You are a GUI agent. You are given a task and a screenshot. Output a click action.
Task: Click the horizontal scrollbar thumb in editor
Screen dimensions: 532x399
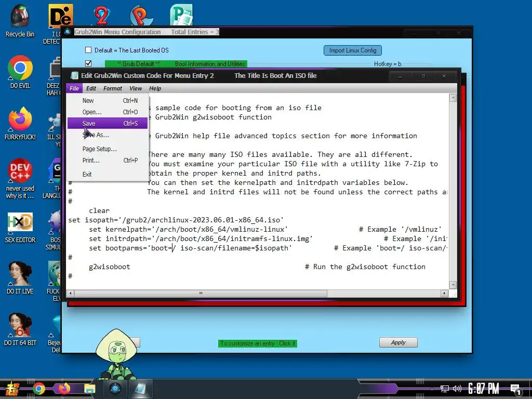click(201, 293)
